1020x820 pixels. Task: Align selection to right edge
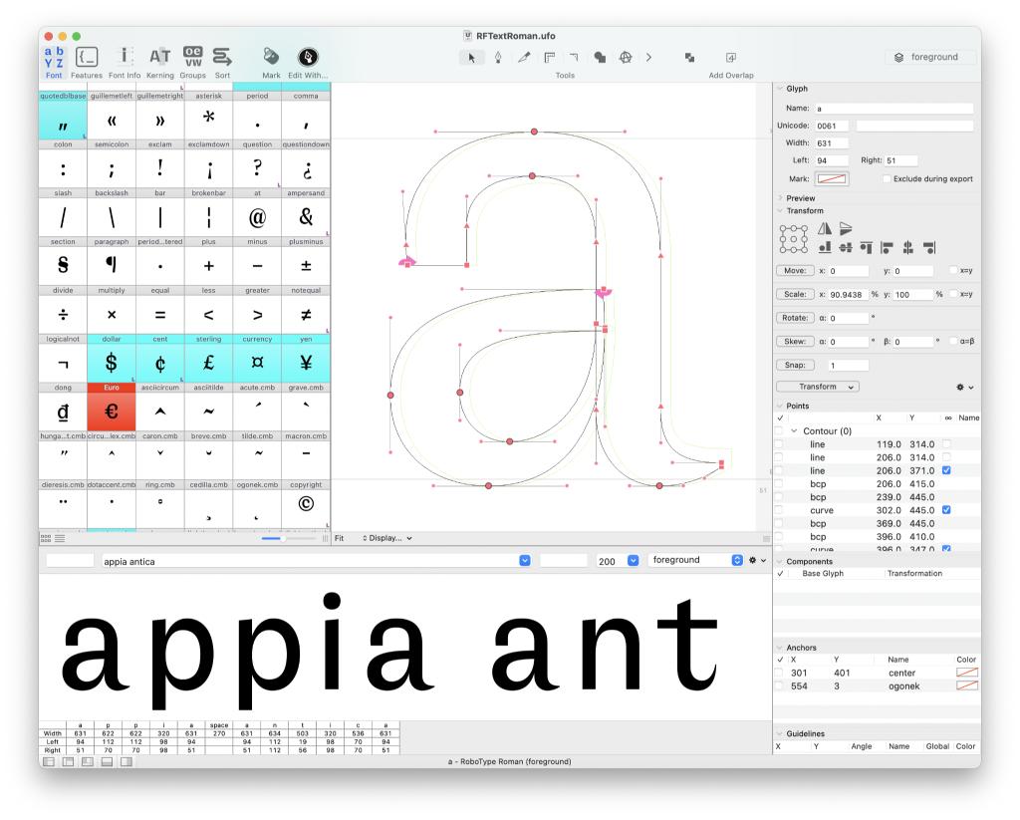[929, 247]
